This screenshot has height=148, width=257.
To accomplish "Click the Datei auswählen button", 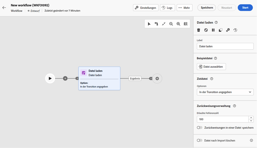I will 211,67.
